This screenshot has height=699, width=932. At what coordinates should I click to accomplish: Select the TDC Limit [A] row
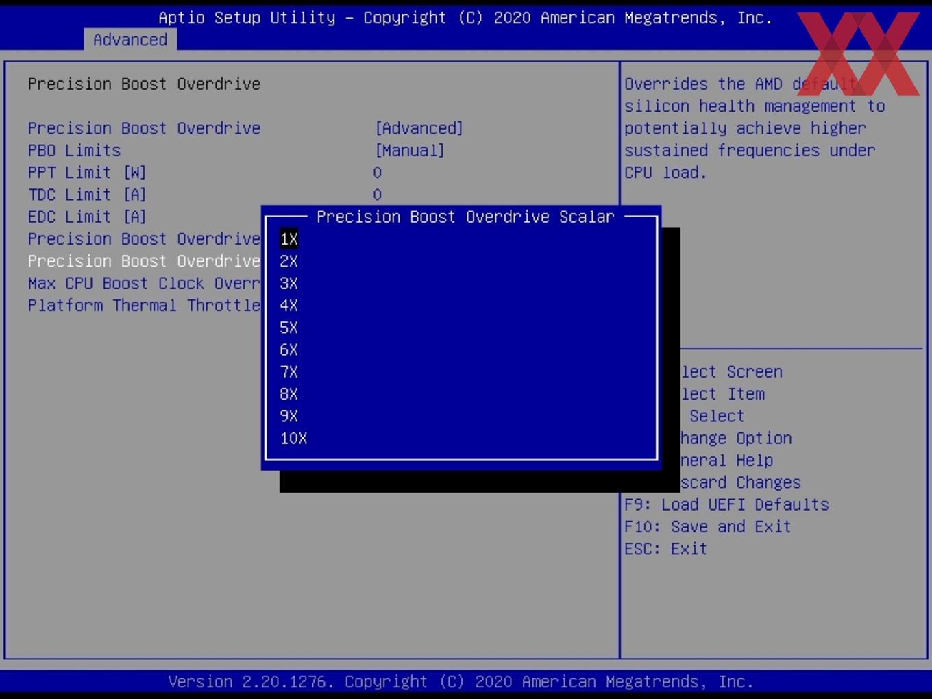click(87, 195)
